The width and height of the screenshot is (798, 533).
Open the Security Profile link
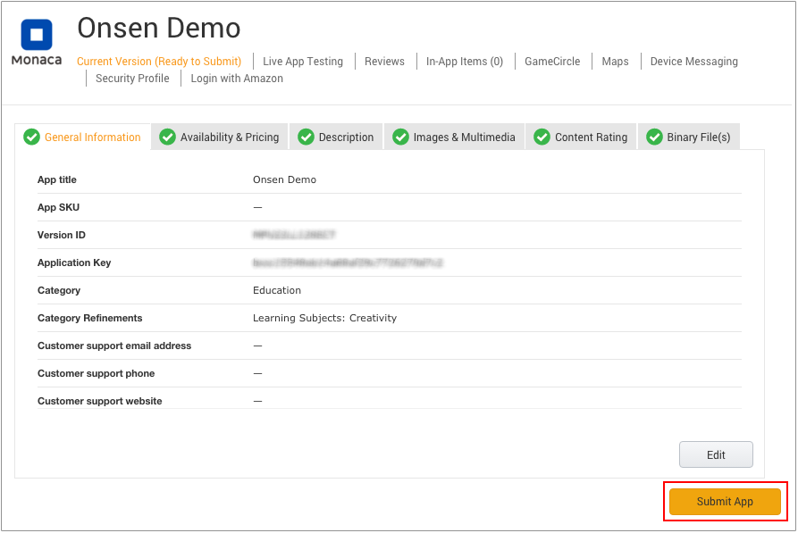point(132,79)
